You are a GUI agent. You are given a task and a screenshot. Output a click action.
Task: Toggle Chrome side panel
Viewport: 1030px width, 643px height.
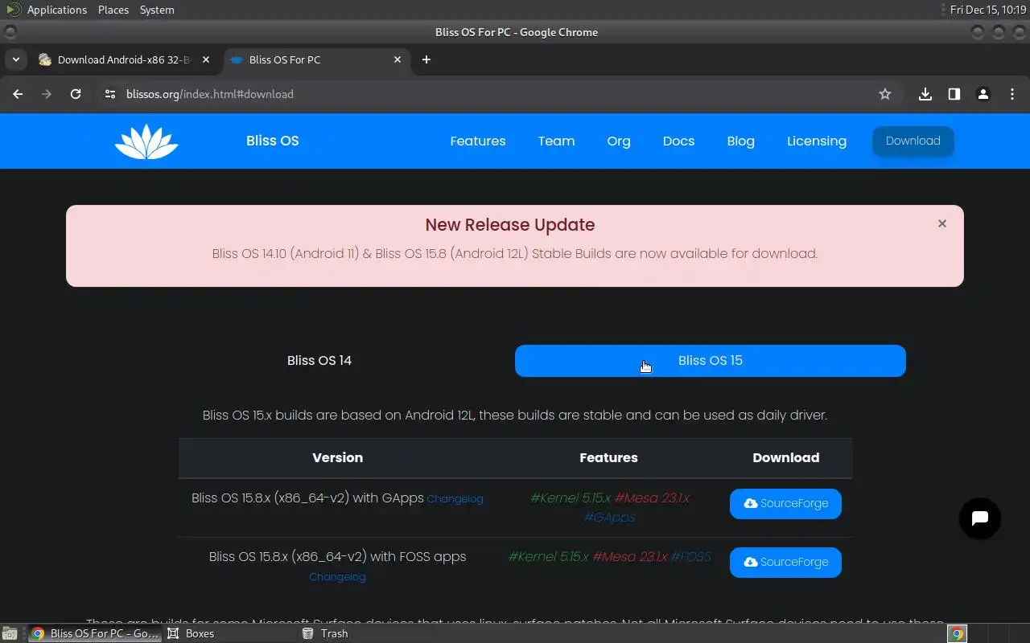(x=954, y=94)
